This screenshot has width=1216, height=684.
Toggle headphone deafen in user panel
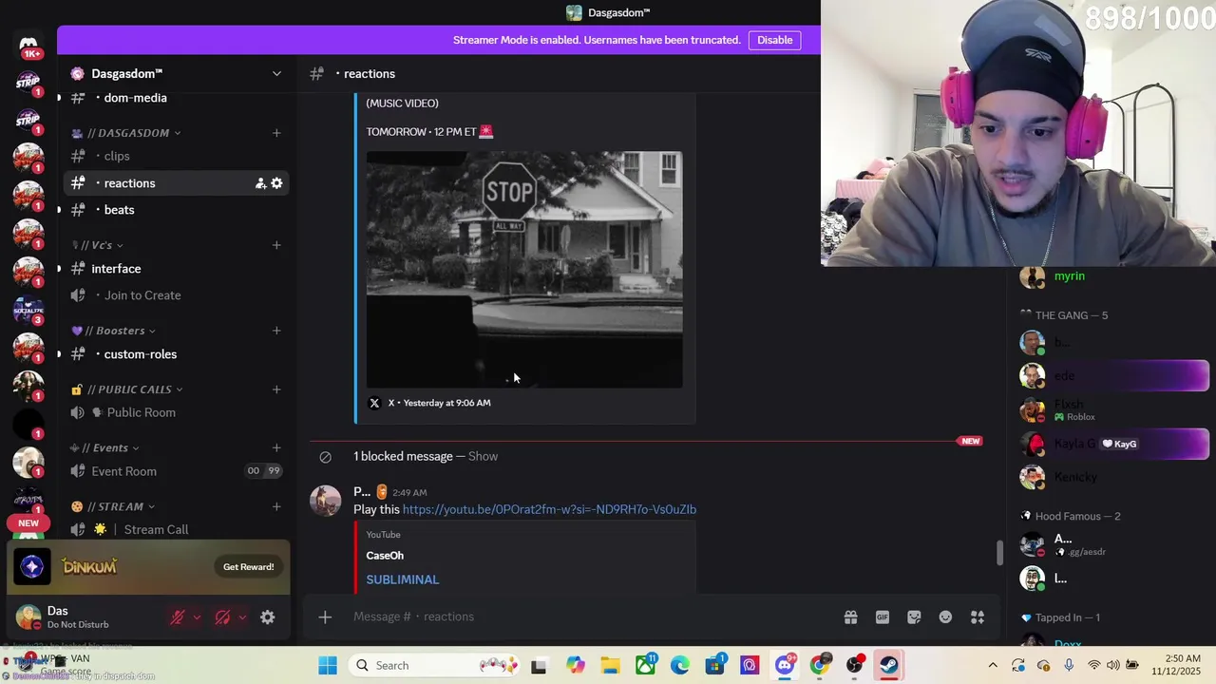[222, 617]
